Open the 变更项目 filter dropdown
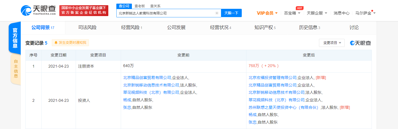This screenshot has width=398, height=129. coord(332,43)
